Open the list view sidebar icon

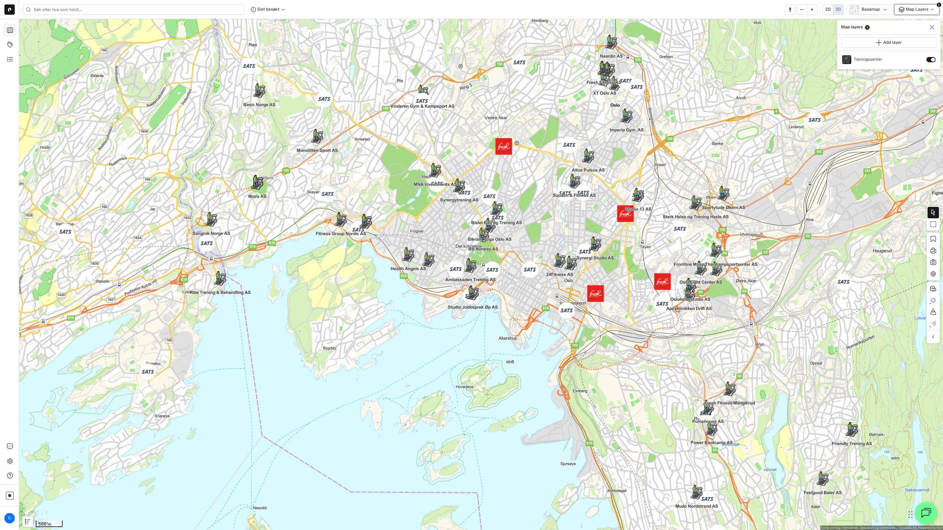pyautogui.click(x=10, y=59)
